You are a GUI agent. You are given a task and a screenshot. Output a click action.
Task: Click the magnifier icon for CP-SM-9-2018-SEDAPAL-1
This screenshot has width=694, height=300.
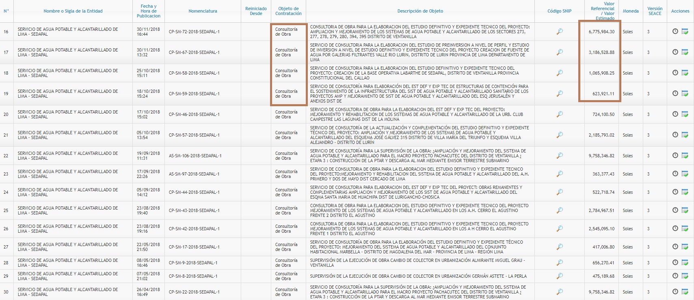tap(559, 263)
